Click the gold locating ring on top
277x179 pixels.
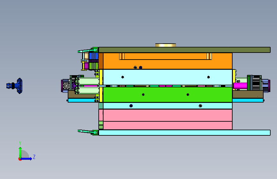coord(165,45)
